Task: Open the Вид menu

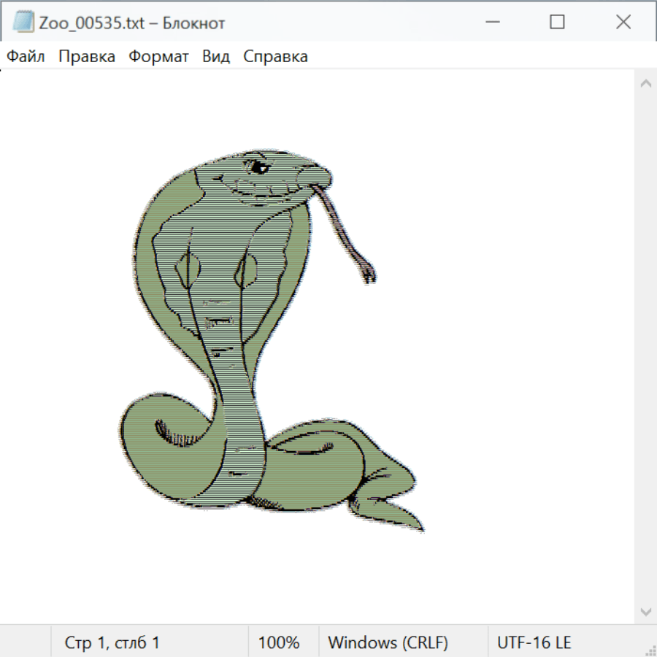Action: [216, 57]
